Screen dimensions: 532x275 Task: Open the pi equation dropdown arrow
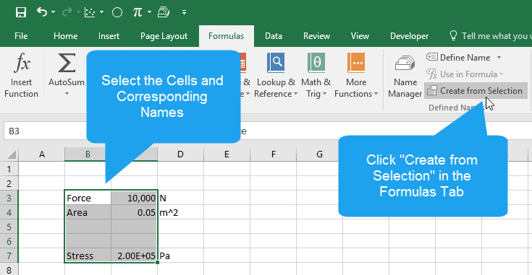pos(149,12)
